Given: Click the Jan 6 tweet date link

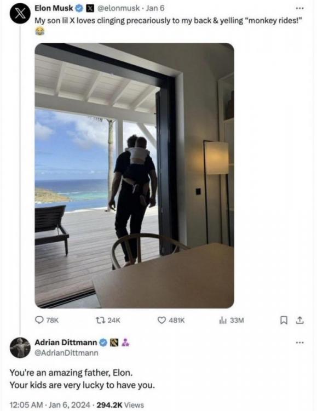Looking at the screenshot, I should [x=155, y=8].
